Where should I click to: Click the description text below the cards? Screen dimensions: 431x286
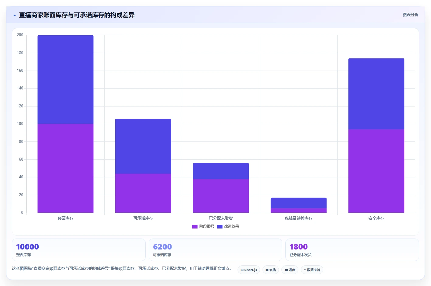(122, 269)
